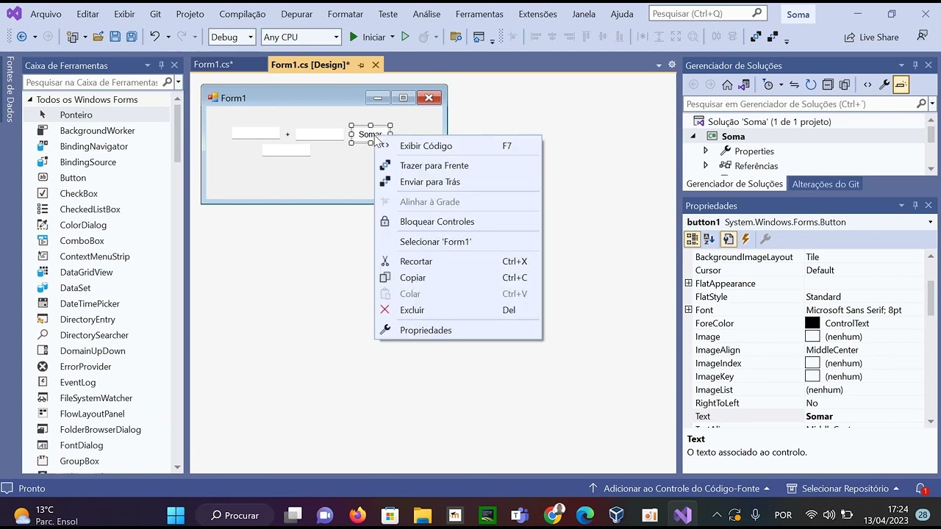Click the Save All toolbar icon
Image resolution: width=941 pixels, height=529 pixels.
pos(131,37)
